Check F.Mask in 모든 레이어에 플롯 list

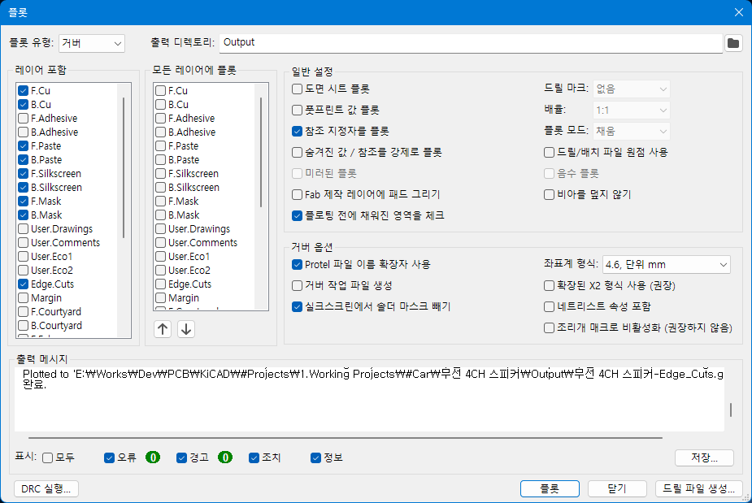tap(161, 202)
